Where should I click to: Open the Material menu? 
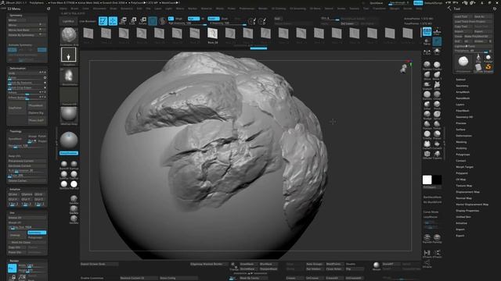(207, 9)
